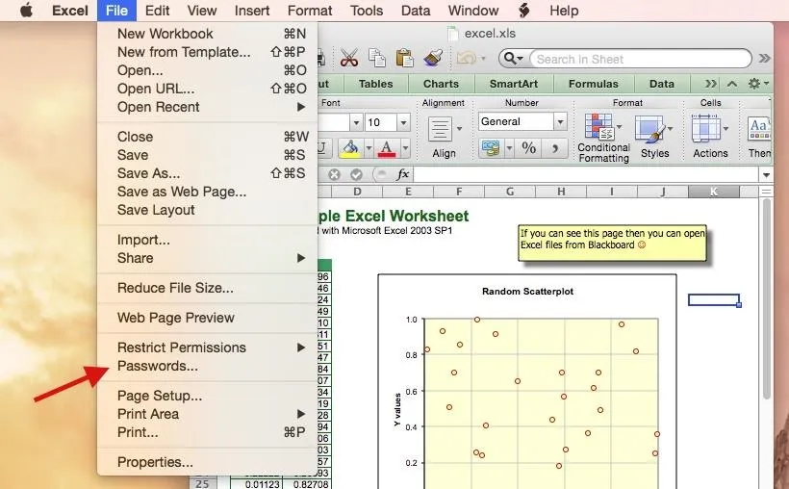This screenshot has width=789, height=489.
Task: Click the Themes Aa icon
Action: (759, 129)
